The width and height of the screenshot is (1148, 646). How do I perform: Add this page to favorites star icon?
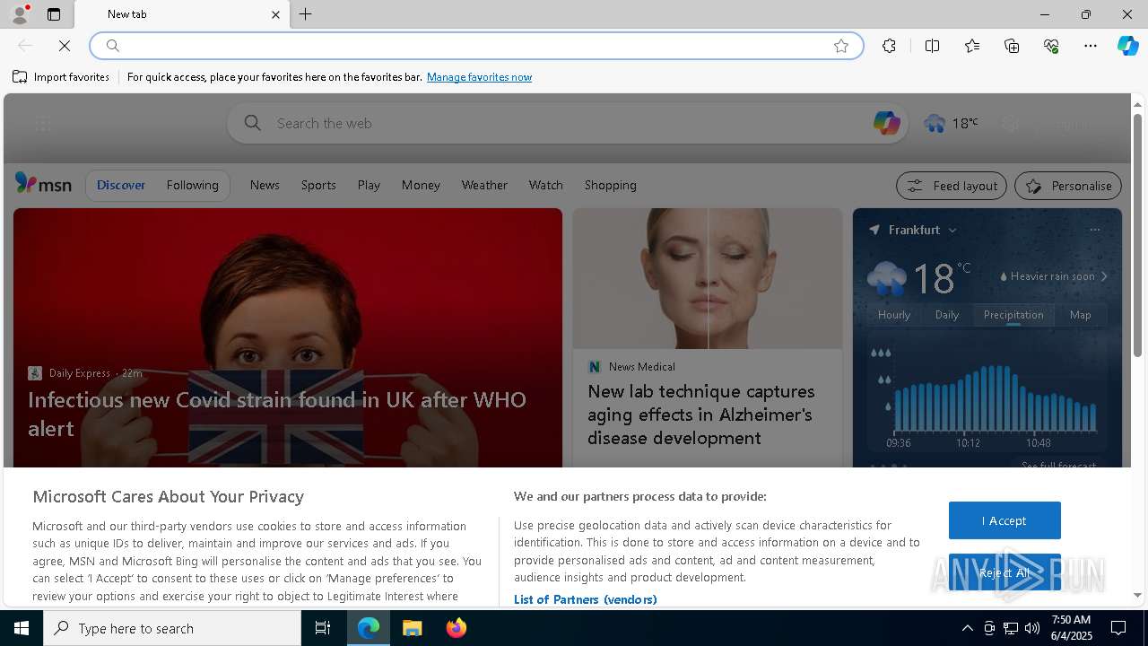(841, 46)
